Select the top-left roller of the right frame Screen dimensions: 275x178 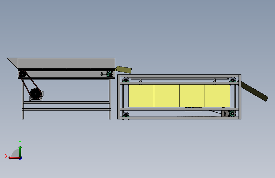(x=126, y=80)
